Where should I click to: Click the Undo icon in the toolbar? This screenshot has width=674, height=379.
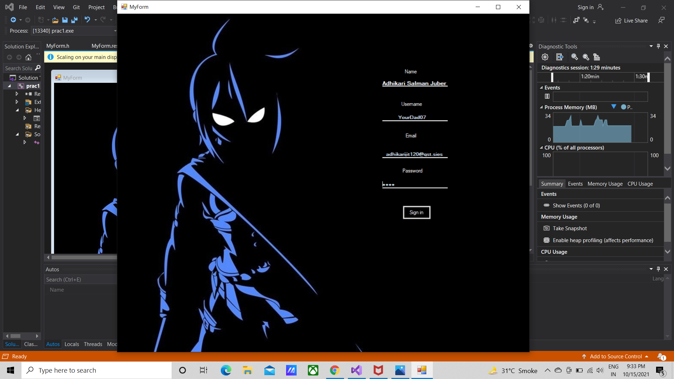tap(87, 20)
